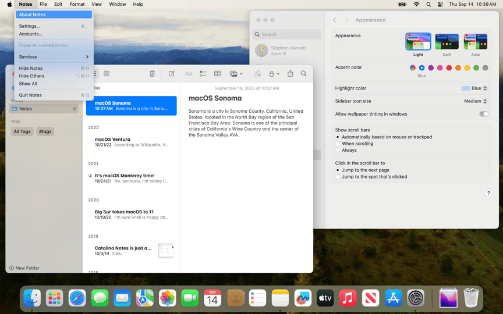
Task: Click New Folder in Notes sidebar
Action: (24, 268)
